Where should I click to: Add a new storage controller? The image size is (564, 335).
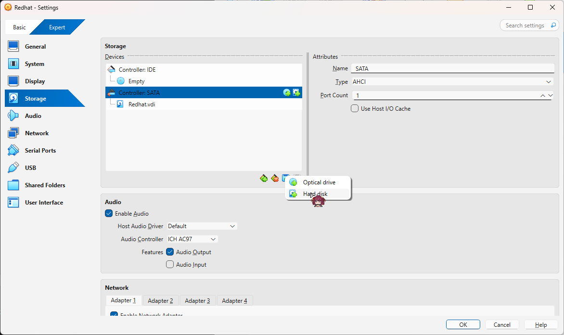point(264,178)
